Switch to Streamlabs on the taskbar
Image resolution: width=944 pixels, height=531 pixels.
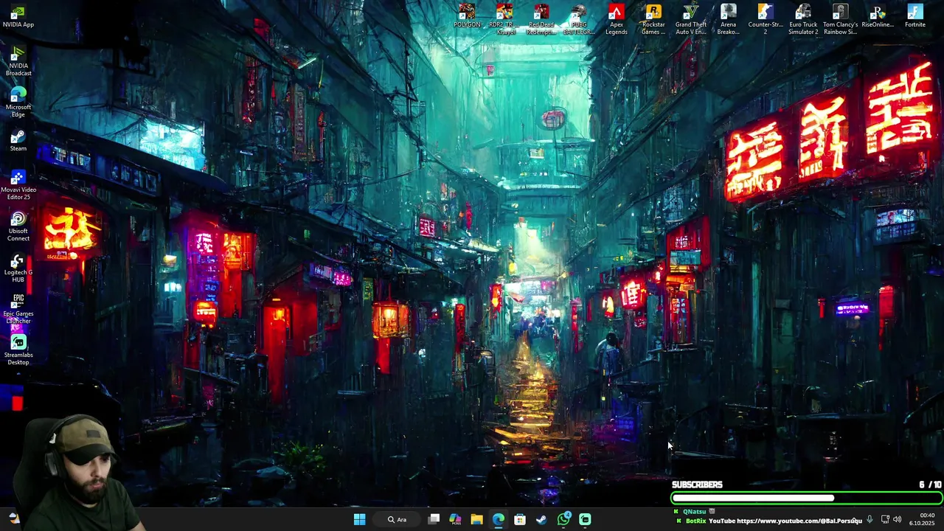[585, 519]
